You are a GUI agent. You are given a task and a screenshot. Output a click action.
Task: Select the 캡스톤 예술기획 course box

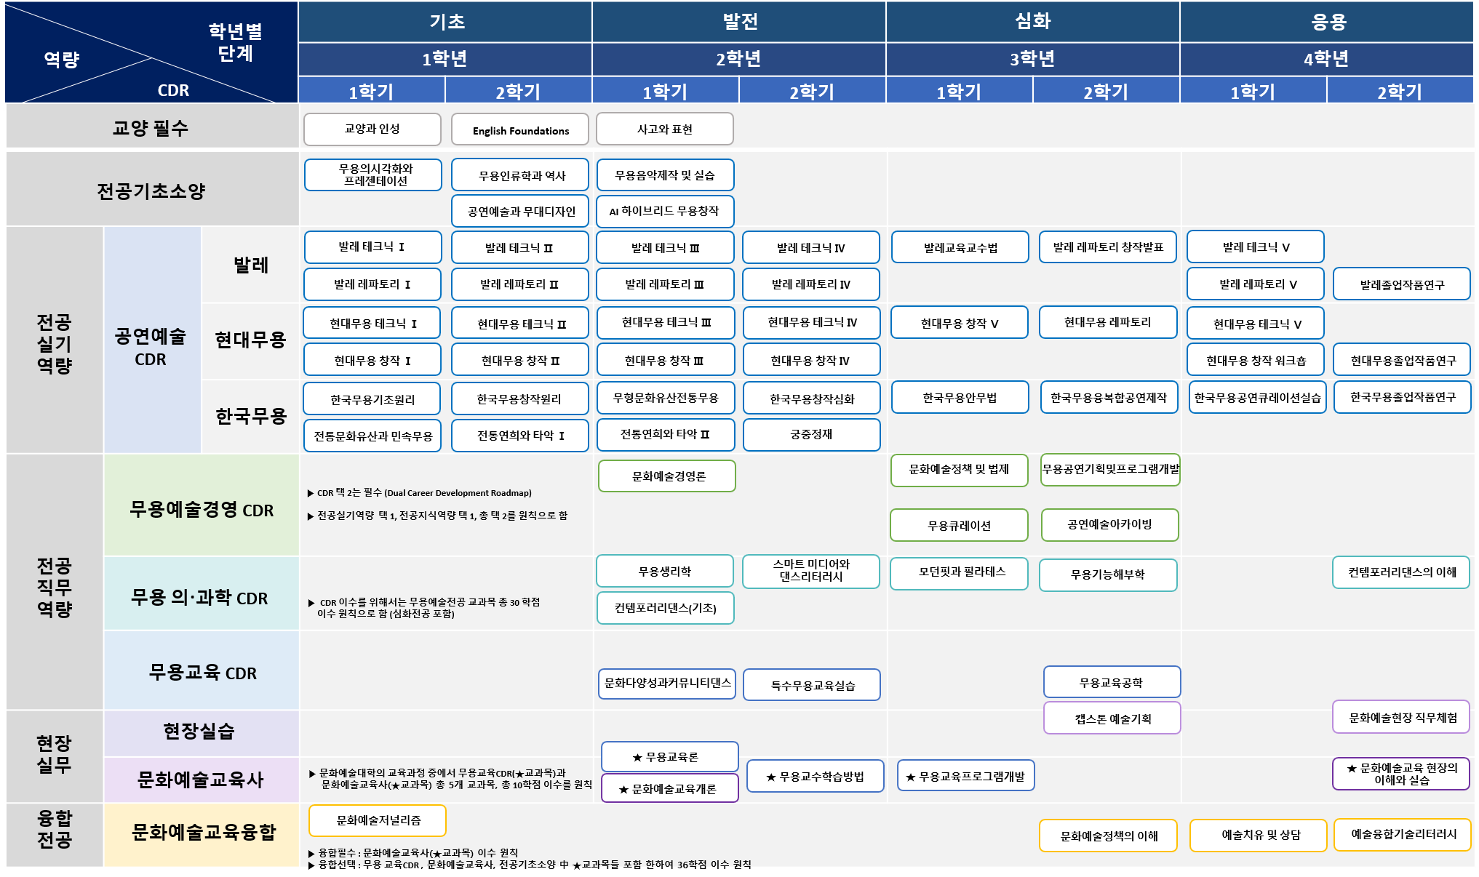(1112, 718)
